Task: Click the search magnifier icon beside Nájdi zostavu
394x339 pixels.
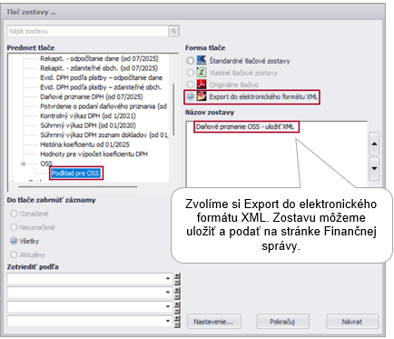Action: point(173,31)
